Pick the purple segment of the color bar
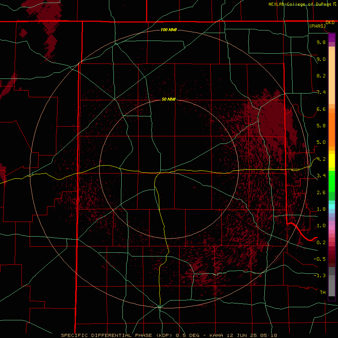 tap(332, 38)
